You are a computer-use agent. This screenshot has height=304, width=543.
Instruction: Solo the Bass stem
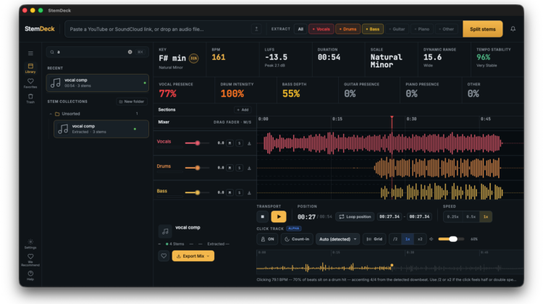coord(240,193)
